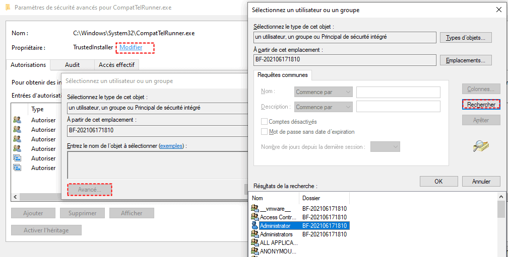Click the Modifier owner link

(x=131, y=47)
